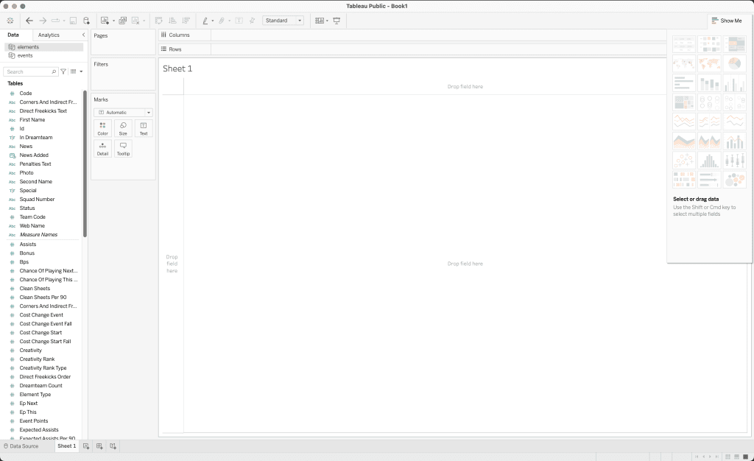Click the Duplicate sheet toolbar icon
Image resolution: width=754 pixels, height=461 pixels.
pos(123,21)
